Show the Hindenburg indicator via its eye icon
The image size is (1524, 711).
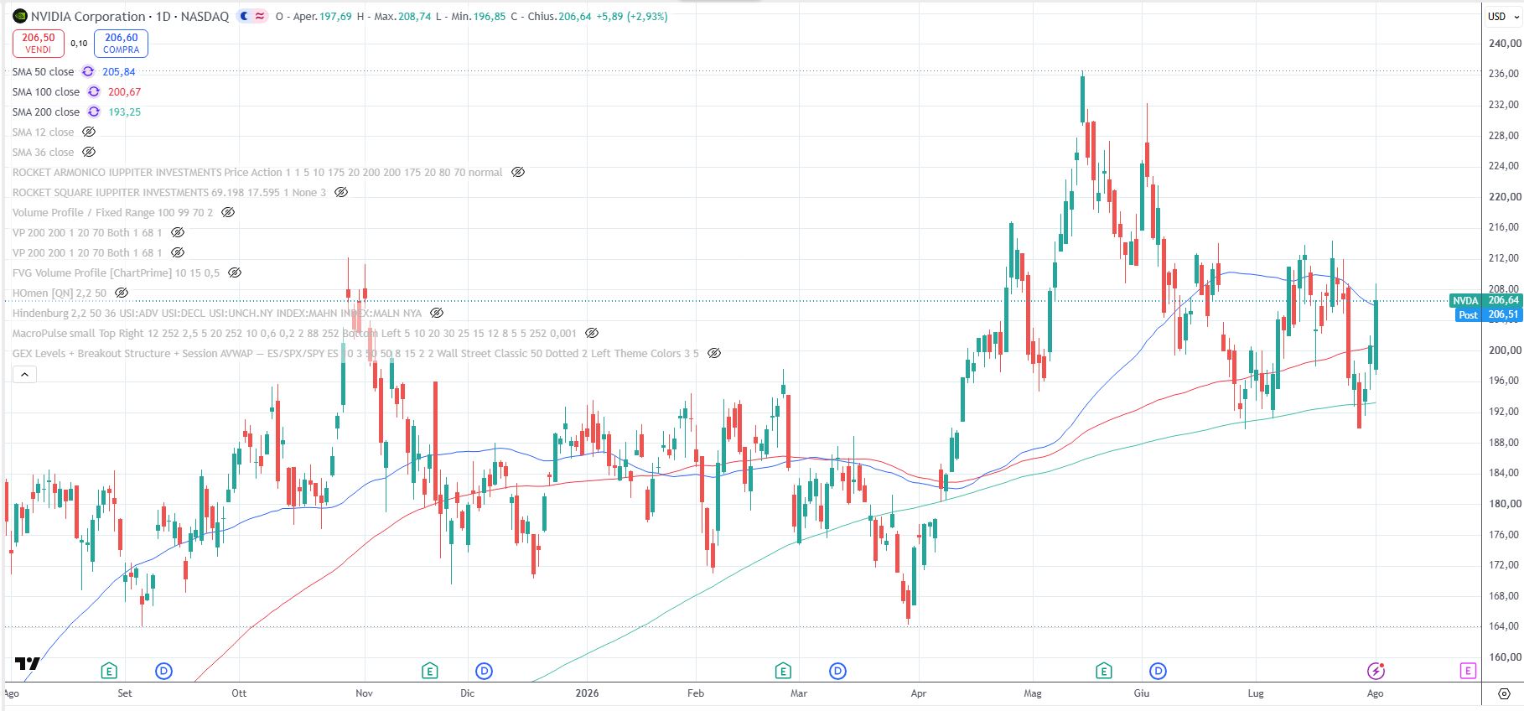coord(437,313)
